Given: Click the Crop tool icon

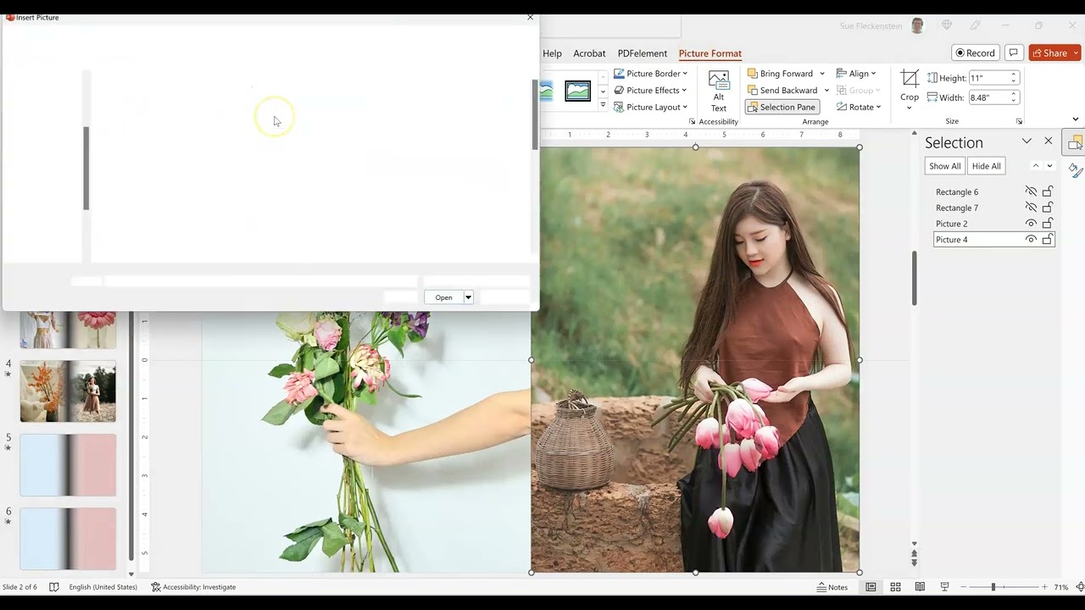Looking at the screenshot, I should coord(910,79).
